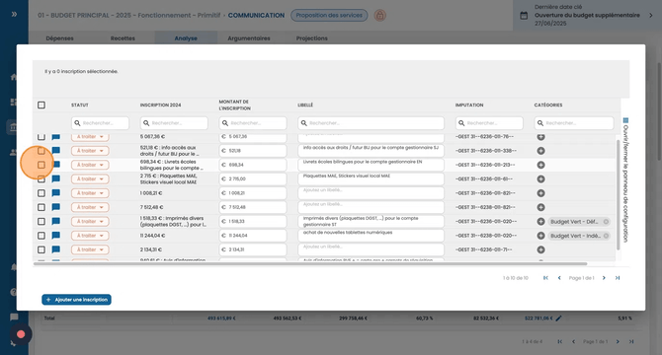Click the Catégories column search field
662x355 pixels.
[x=574, y=123]
